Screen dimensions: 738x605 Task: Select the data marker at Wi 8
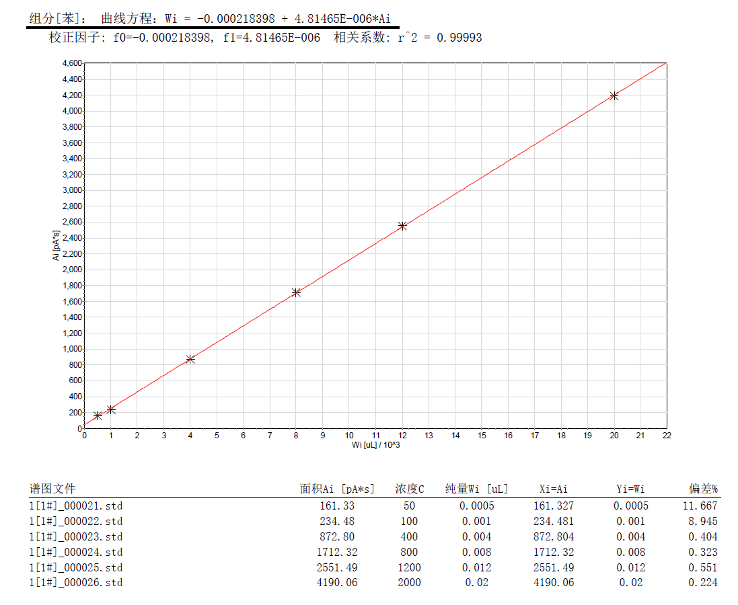pos(296,292)
